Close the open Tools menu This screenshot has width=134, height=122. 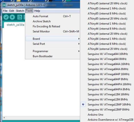pos(29,11)
